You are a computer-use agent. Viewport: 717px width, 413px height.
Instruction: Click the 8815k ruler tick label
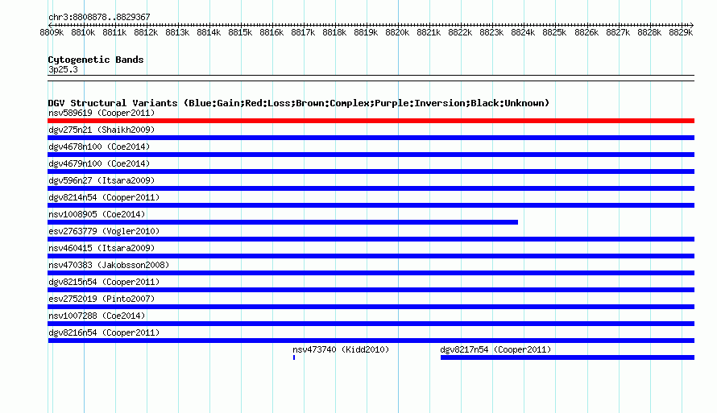(240, 32)
